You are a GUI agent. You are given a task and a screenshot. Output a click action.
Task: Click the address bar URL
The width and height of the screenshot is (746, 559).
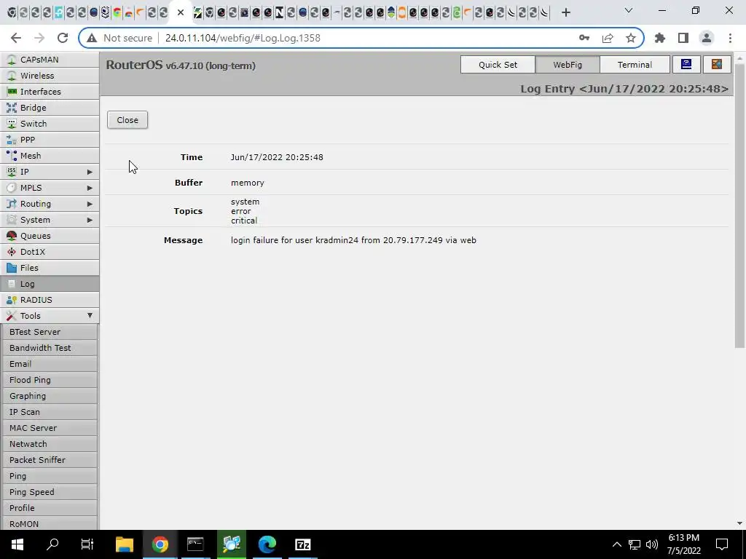pyautogui.click(x=243, y=38)
